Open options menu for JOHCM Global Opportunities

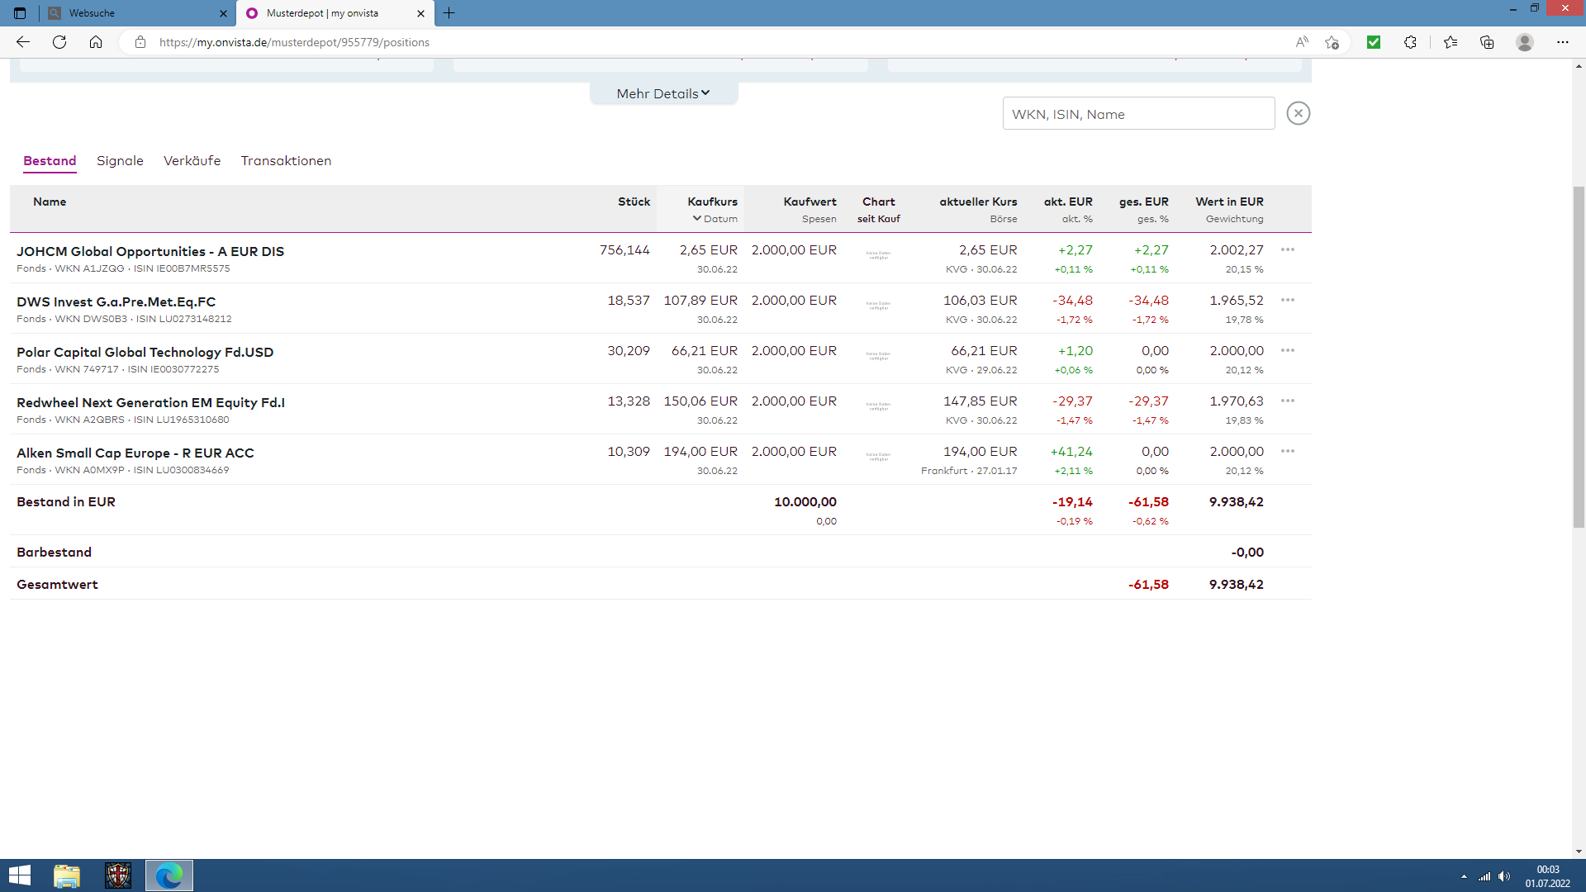1287,249
